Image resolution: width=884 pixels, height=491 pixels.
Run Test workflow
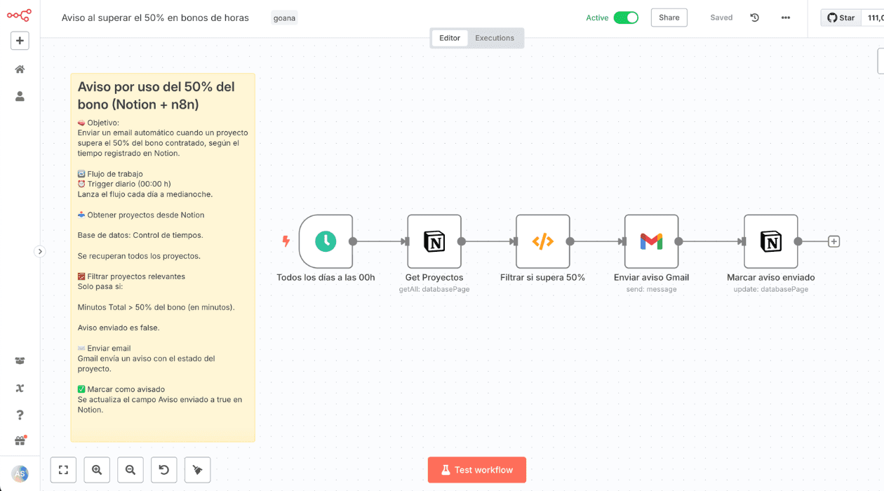click(477, 469)
